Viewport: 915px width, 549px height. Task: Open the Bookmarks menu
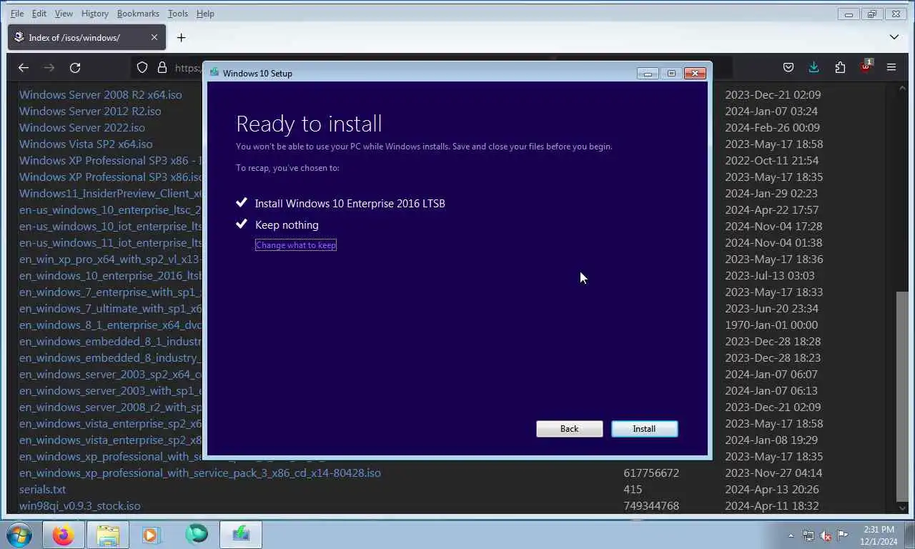pyautogui.click(x=138, y=14)
